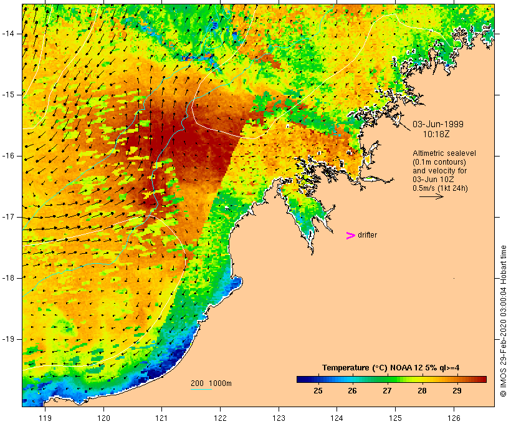Click the longitude axis label '123'

point(279,418)
